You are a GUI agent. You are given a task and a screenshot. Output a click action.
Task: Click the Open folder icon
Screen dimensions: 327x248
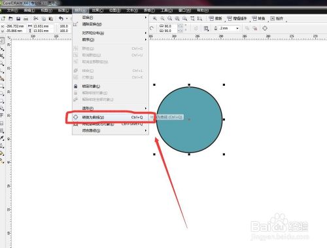click(10, 19)
